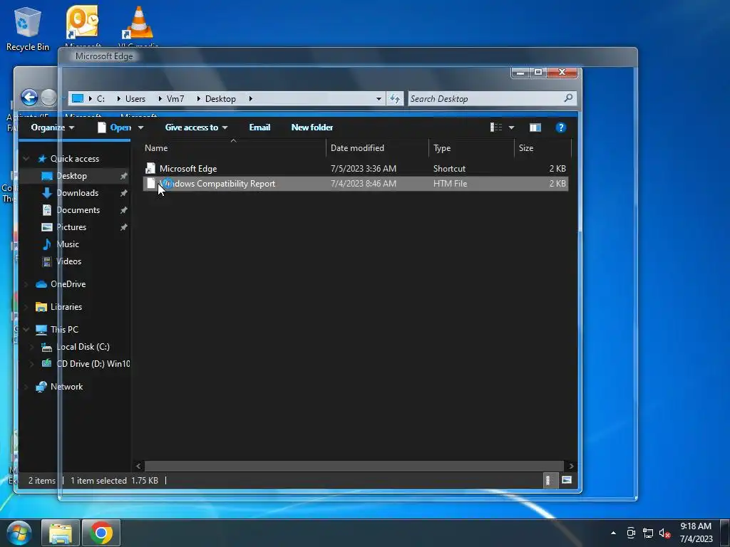Select the Windows Compatibility Report file icon
730x547 pixels.
(150, 183)
